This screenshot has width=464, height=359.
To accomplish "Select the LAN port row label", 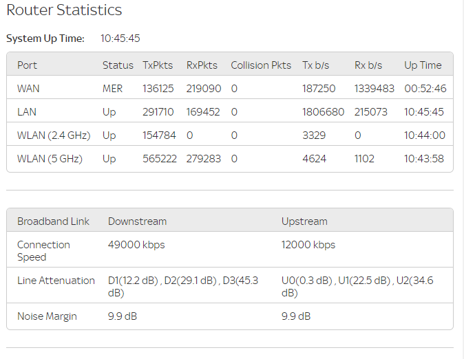I will tap(28, 112).
